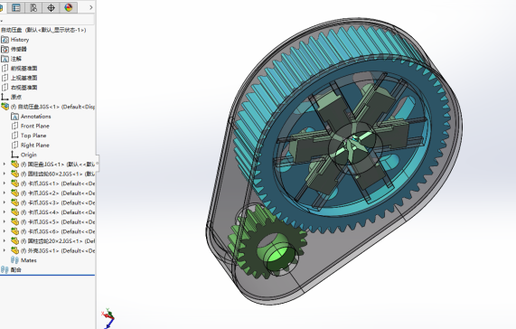Click the 注解 annotations folder icon
The height and width of the screenshot is (329, 516).
(5, 59)
